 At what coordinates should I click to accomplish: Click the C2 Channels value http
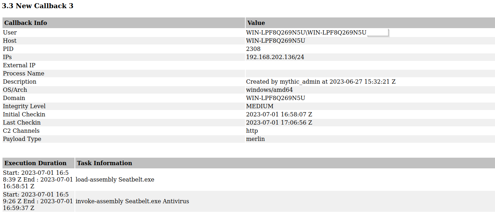click(252, 131)
